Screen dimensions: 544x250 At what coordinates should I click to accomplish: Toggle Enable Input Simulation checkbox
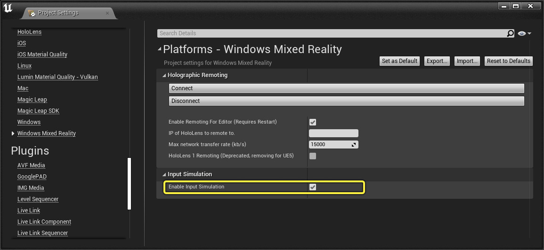click(x=313, y=187)
